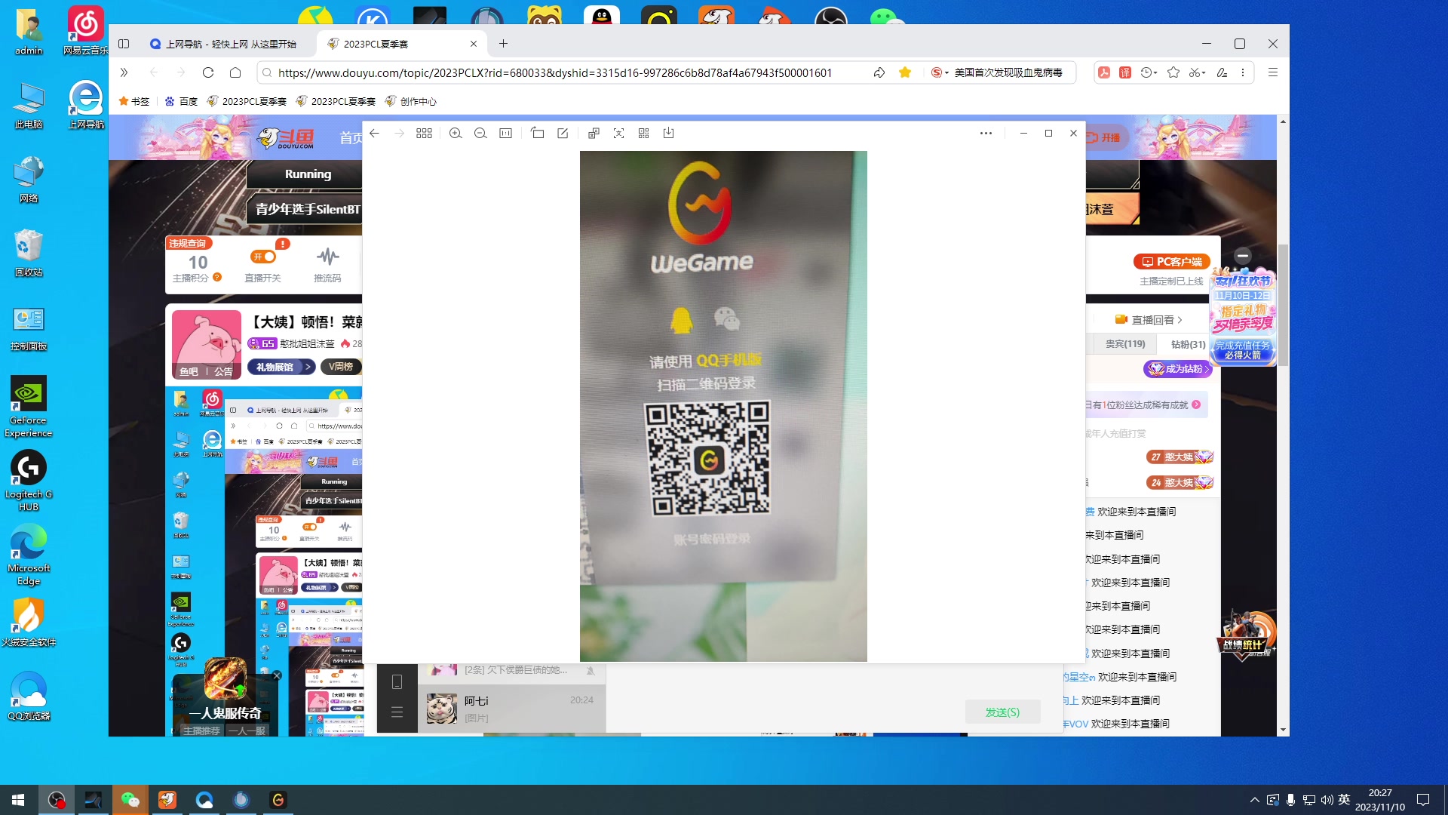Click the browser refresh button
Viewport: 1448px width, 815px height.
click(209, 72)
